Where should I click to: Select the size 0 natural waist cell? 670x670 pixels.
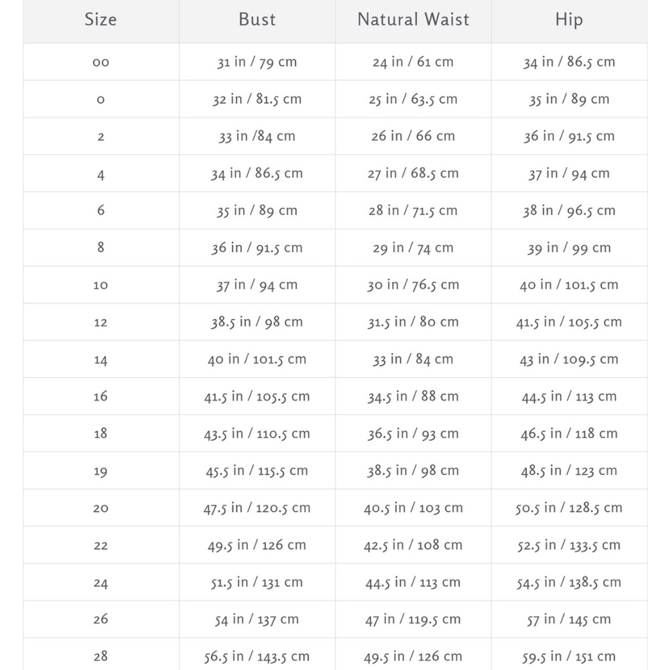click(x=413, y=99)
